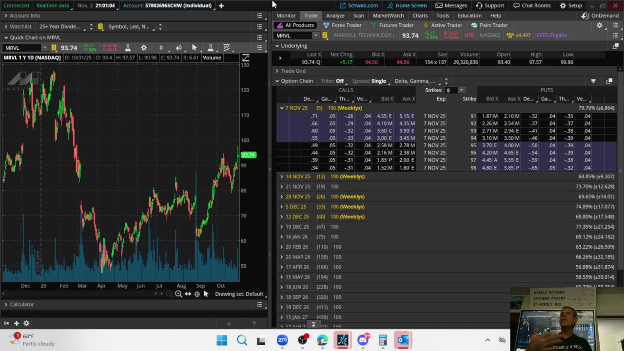
Task: Open the chart drawings line-chart icon
Action: coord(227,48)
